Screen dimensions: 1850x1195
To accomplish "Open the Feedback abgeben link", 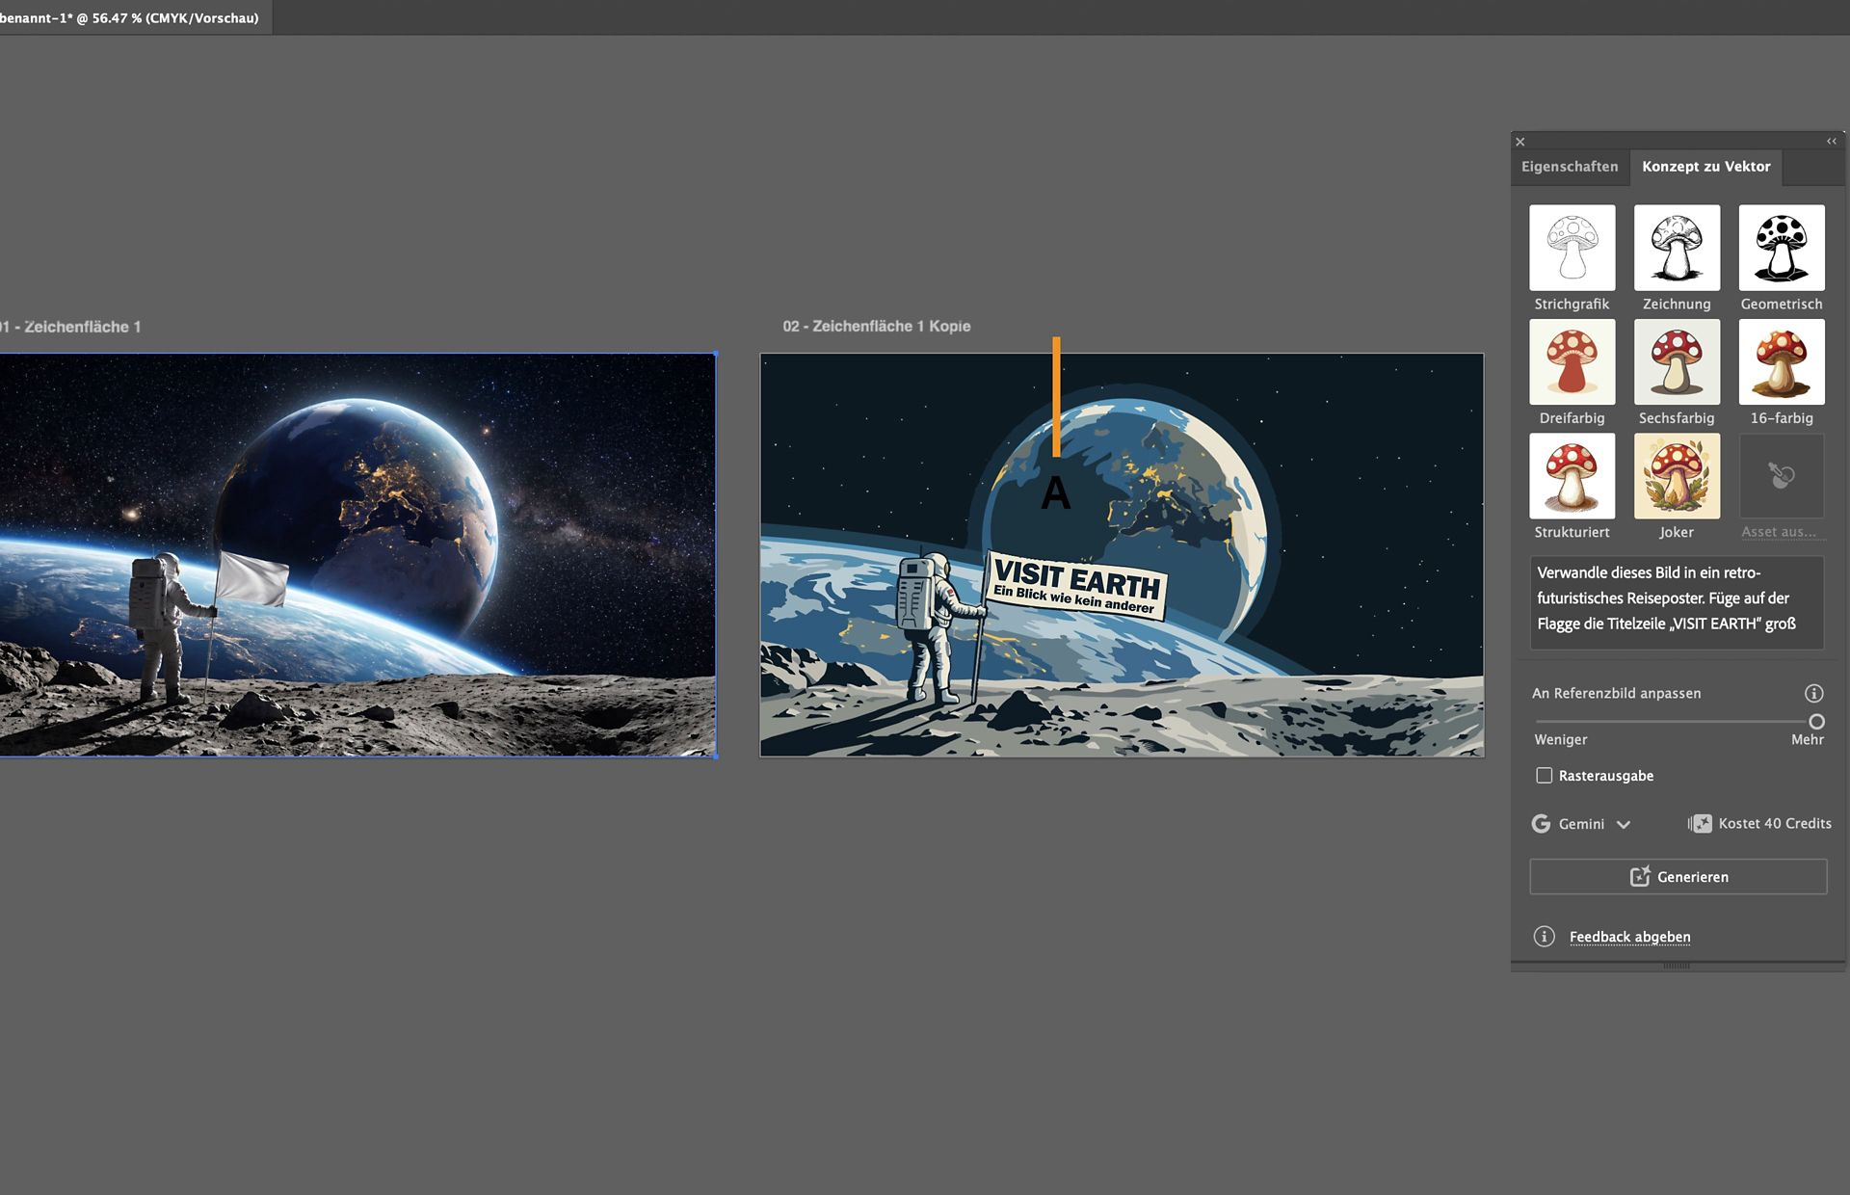I will click(x=1629, y=937).
